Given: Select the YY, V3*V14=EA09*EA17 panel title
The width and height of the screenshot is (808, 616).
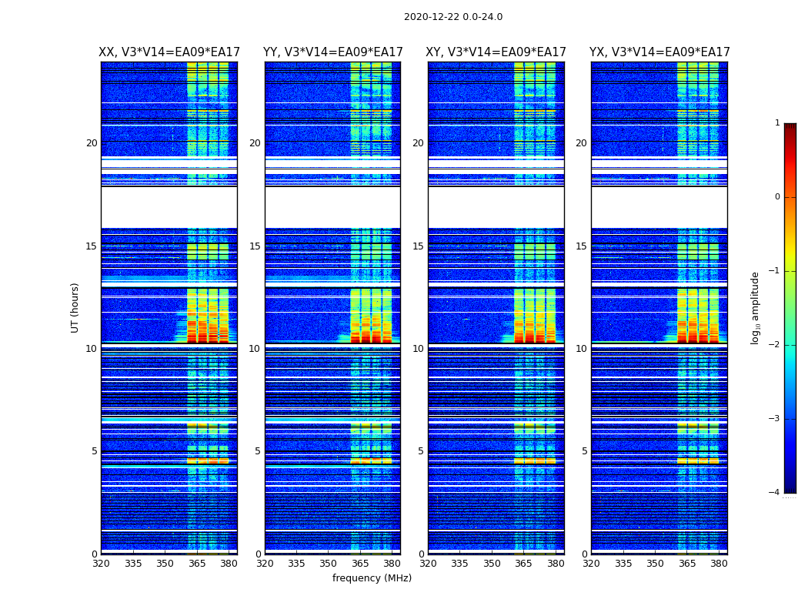Looking at the screenshot, I should tap(332, 52).
